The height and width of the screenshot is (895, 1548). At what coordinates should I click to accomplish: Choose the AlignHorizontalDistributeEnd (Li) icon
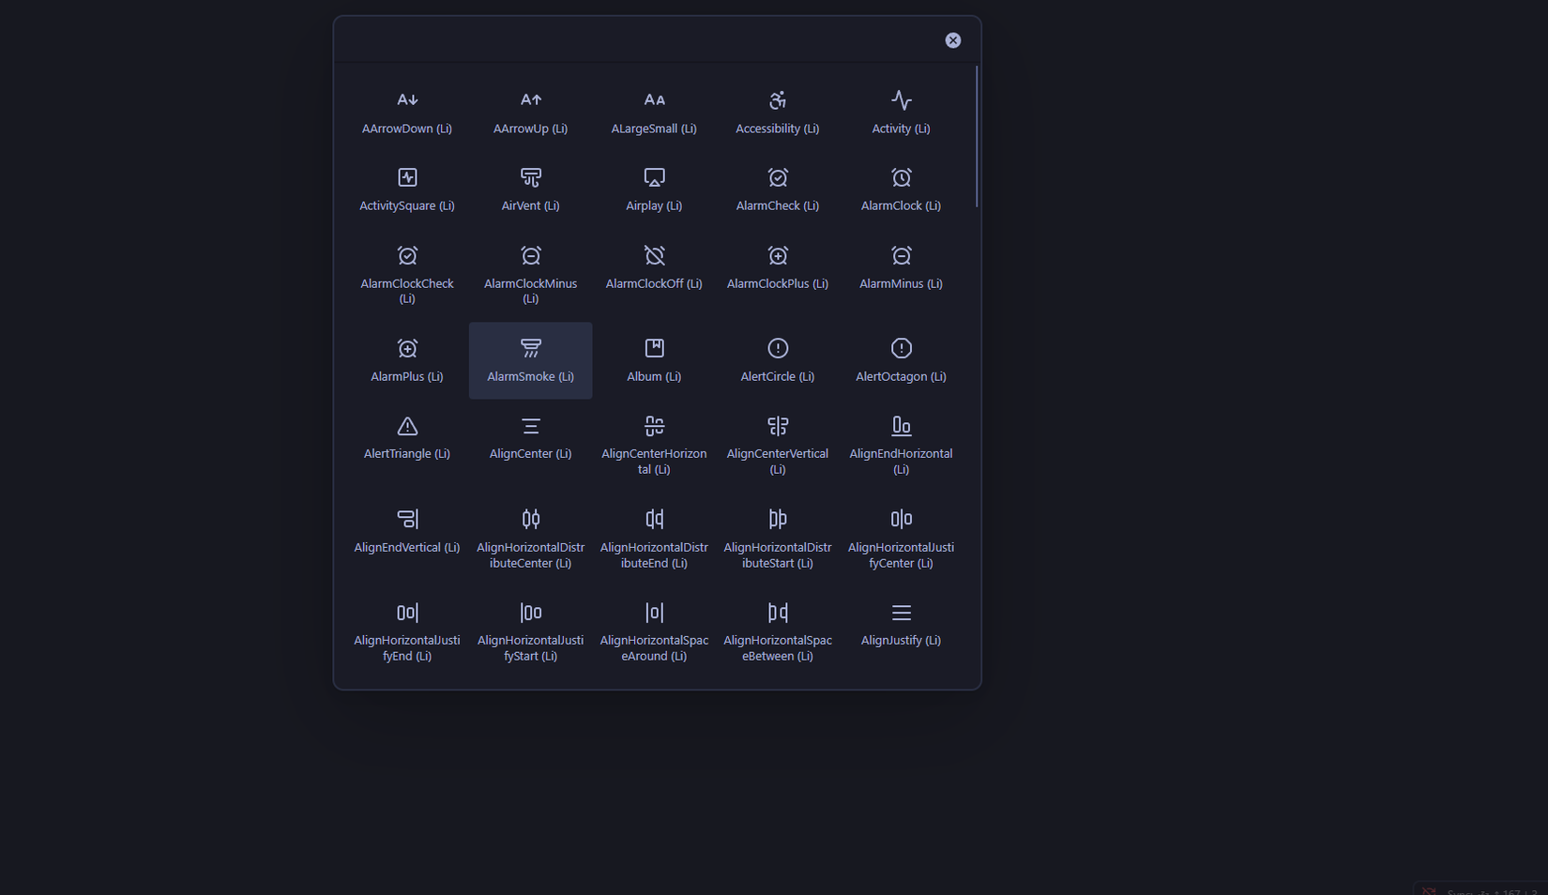tap(654, 519)
